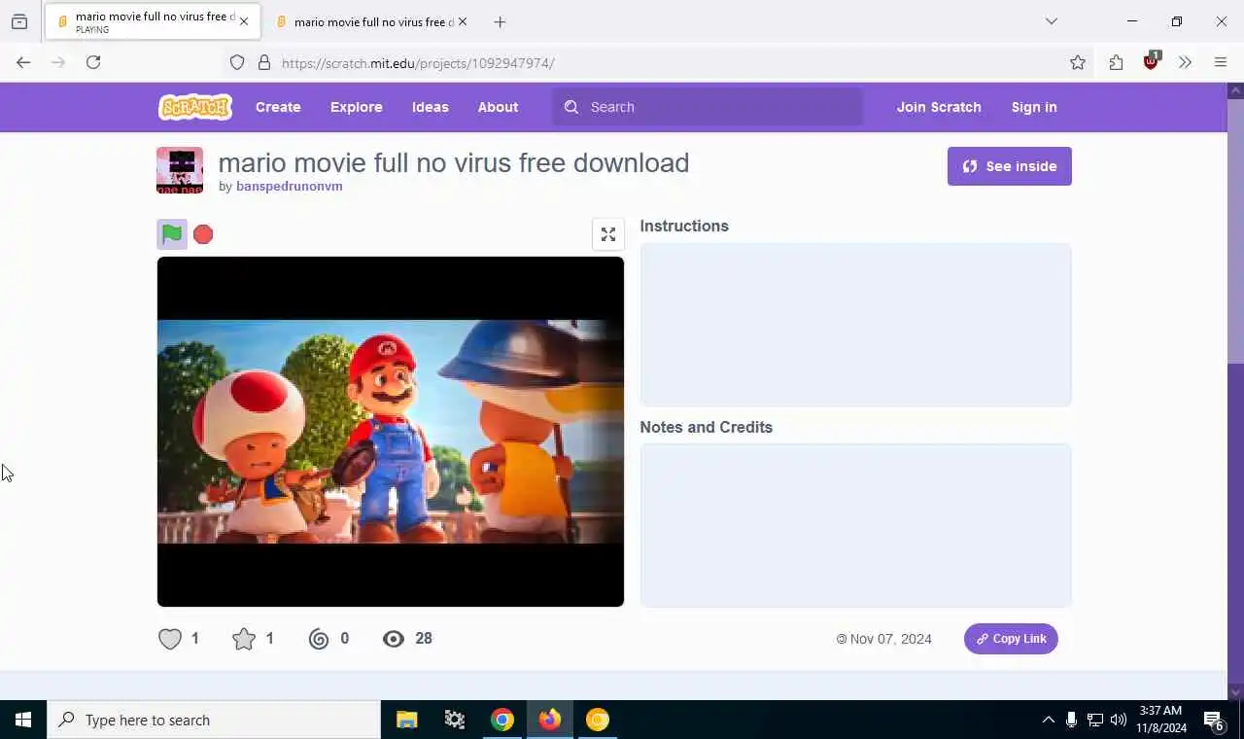Close the first playing tab
Screen dimensions: 1244x739
point(244,21)
